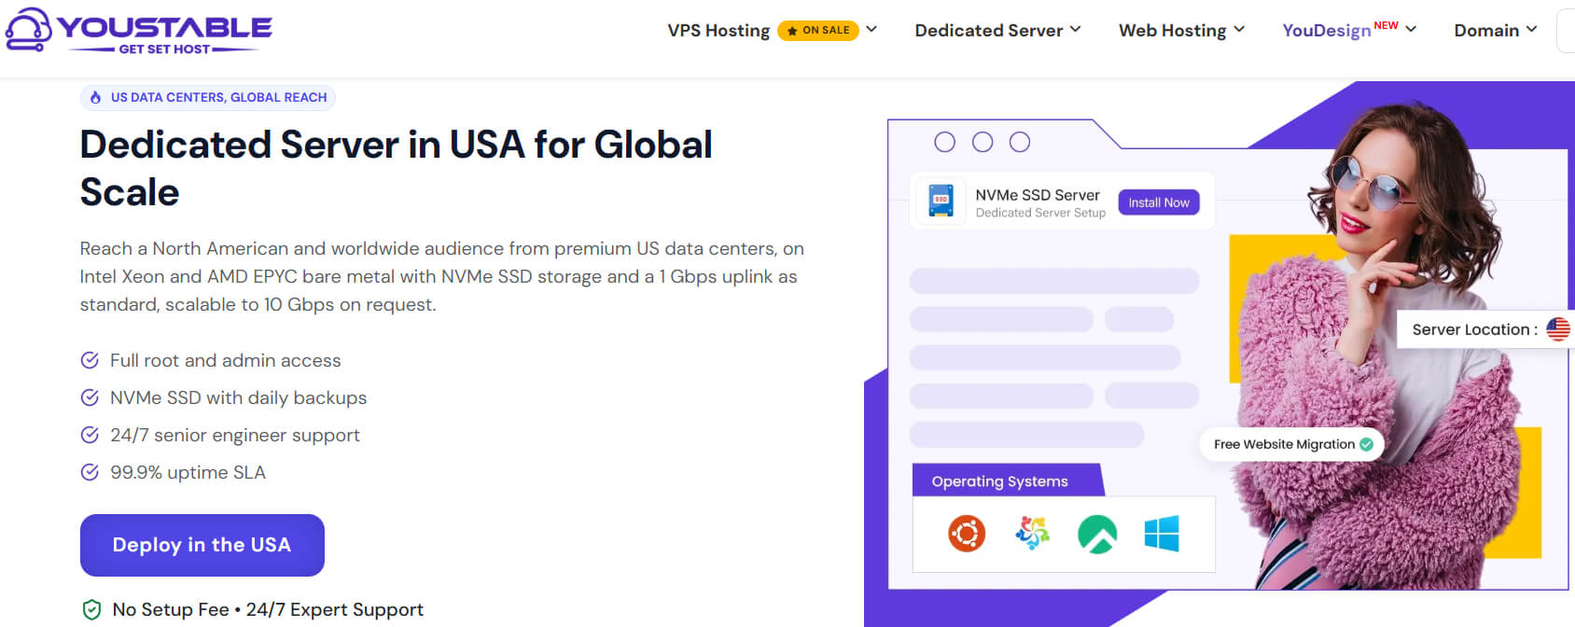Click the Deploy in the USA button
The width and height of the screenshot is (1575, 627).
pyautogui.click(x=202, y=545)
